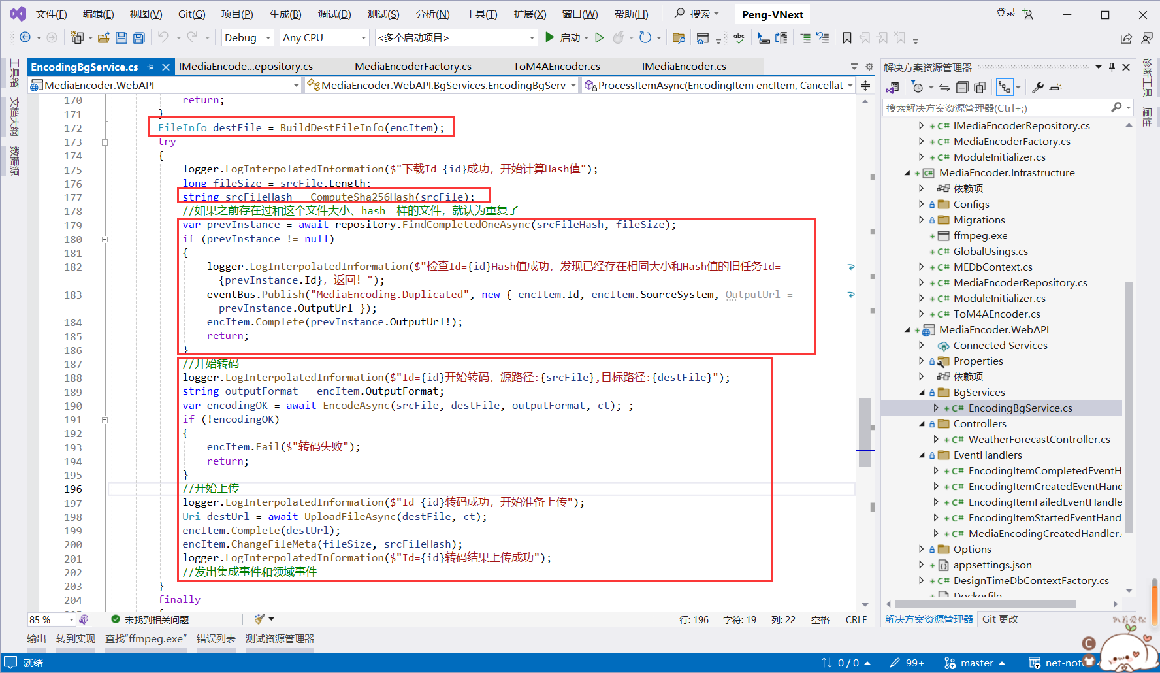
Task: Open Properties wrench icon in Solution Explorer
Action: (1038, 87)
